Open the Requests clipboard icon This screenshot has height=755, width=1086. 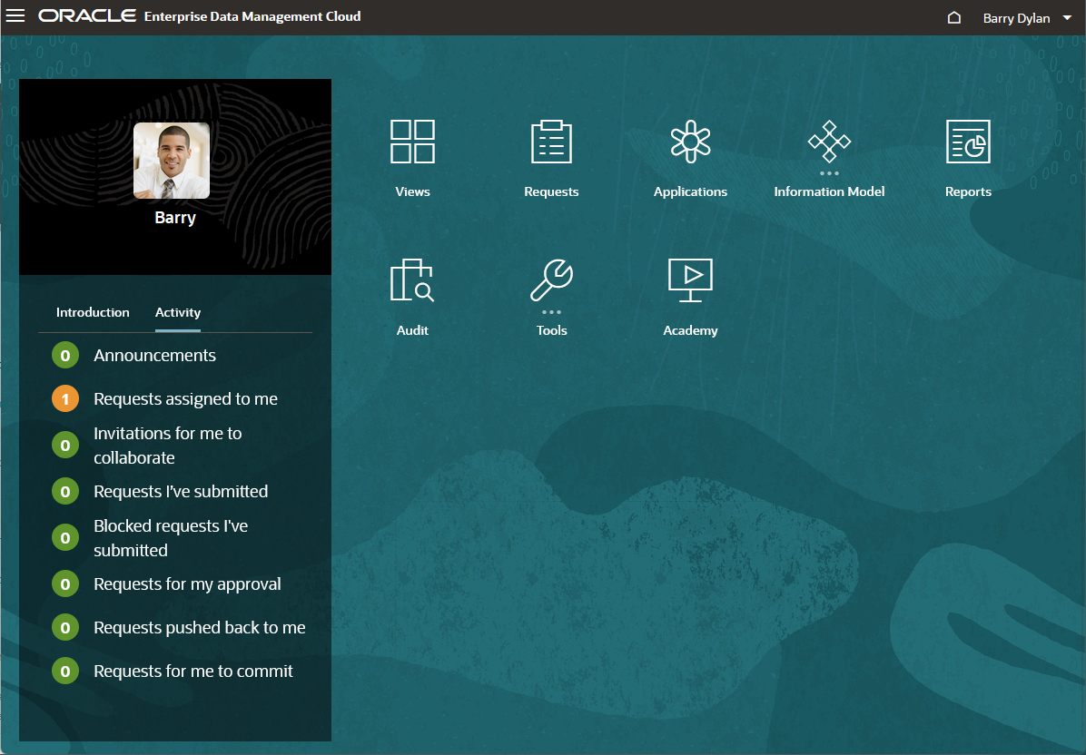tap(551, 142)
